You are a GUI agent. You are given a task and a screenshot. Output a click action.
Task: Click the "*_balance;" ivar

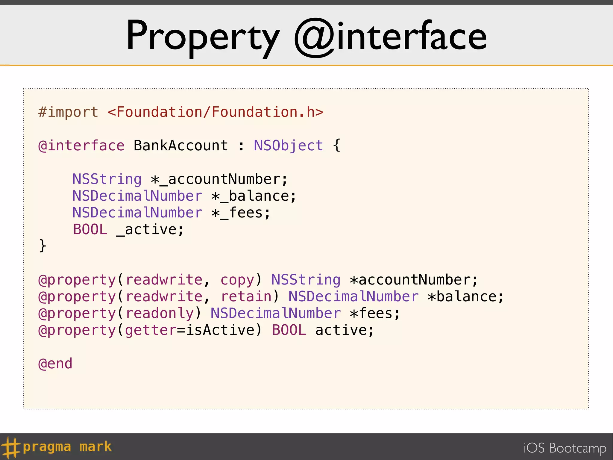[x=254, y=196]
